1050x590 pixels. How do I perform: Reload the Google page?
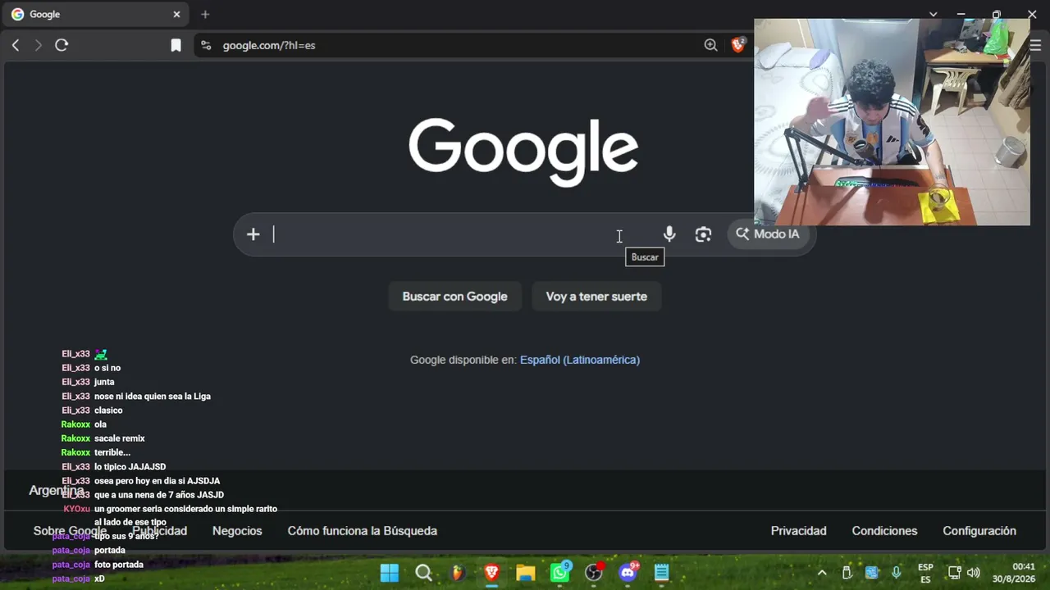pos(62,45)
